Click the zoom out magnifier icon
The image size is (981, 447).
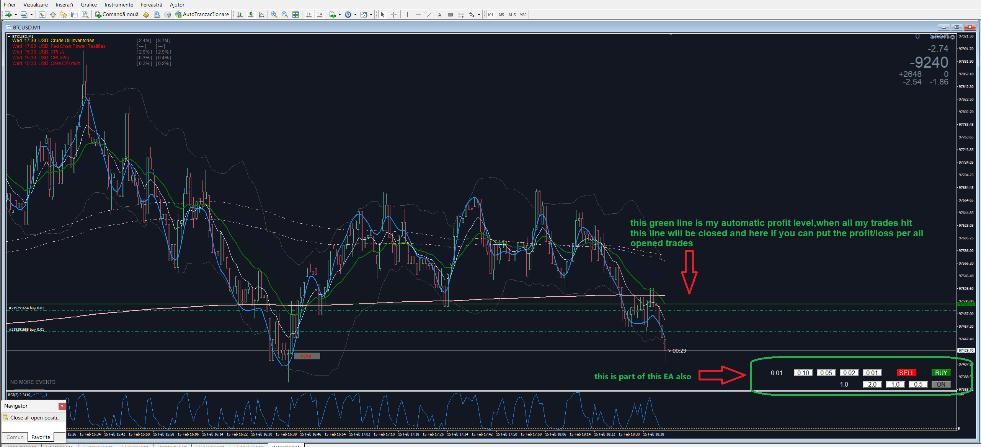[284, 15]
